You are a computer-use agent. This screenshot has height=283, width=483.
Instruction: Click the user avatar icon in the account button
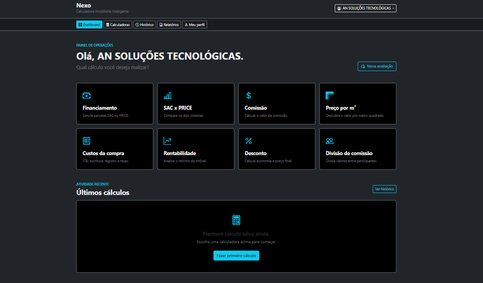click(339, 8)
